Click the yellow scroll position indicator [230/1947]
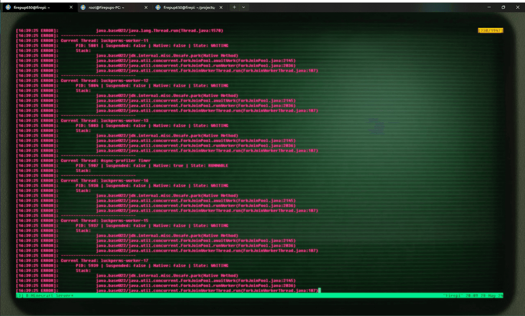Viewport: 525px width, 316px height. (x=491, y=30)
